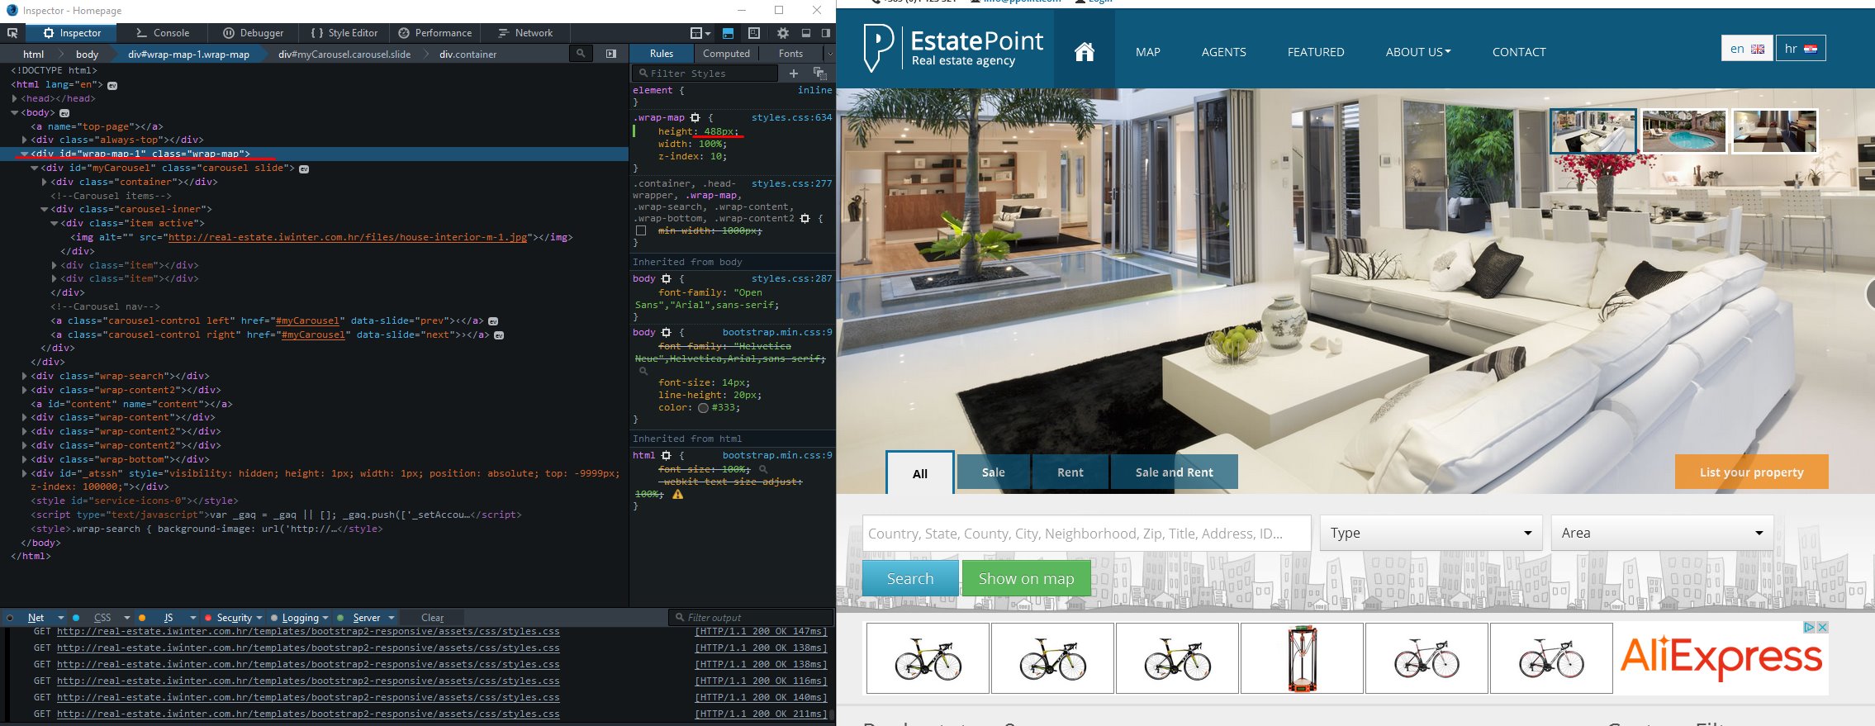Collapse the wrap-map-1 div node
Screen dimensions: 1875x726
(25, 154)
